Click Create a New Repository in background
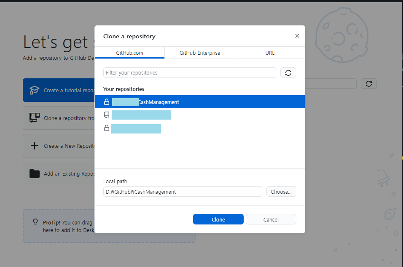Screen dimensions: 403x267 59,146
